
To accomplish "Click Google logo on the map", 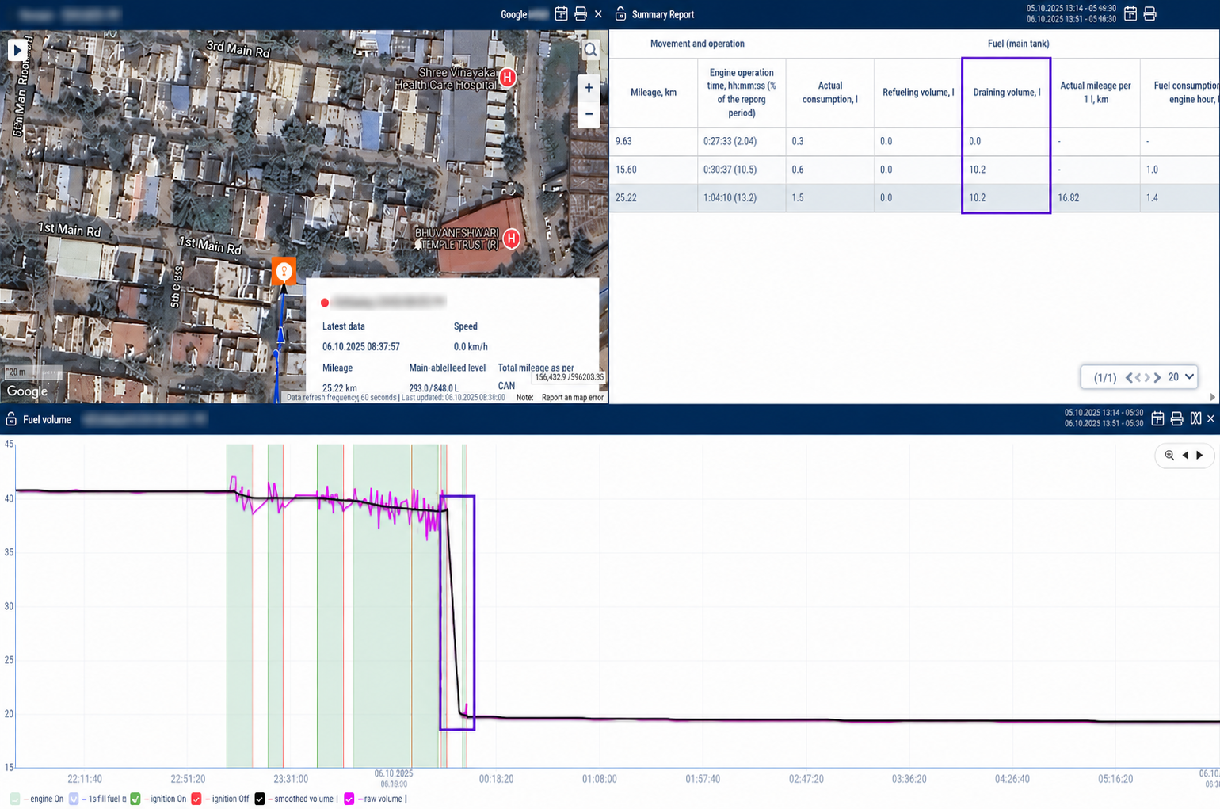I will [27, 391].
